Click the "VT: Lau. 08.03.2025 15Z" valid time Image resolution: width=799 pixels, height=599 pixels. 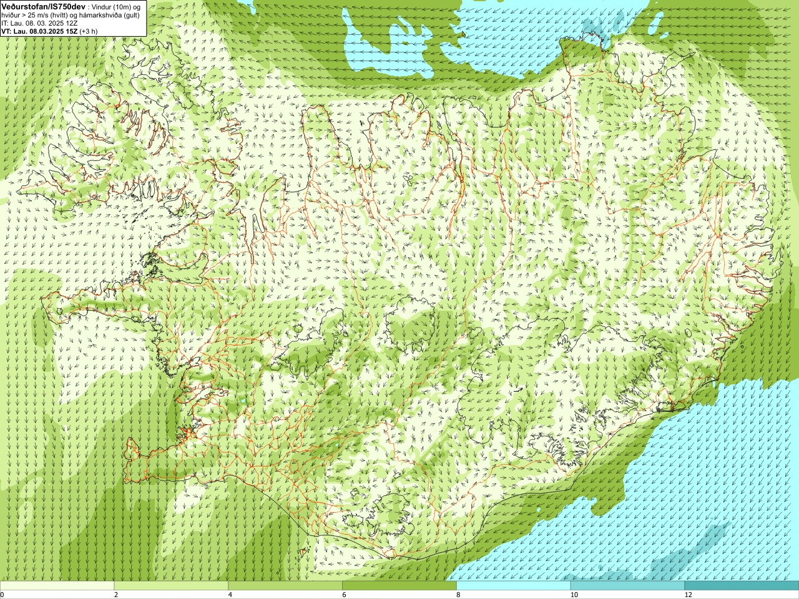(x=39, y=31)
